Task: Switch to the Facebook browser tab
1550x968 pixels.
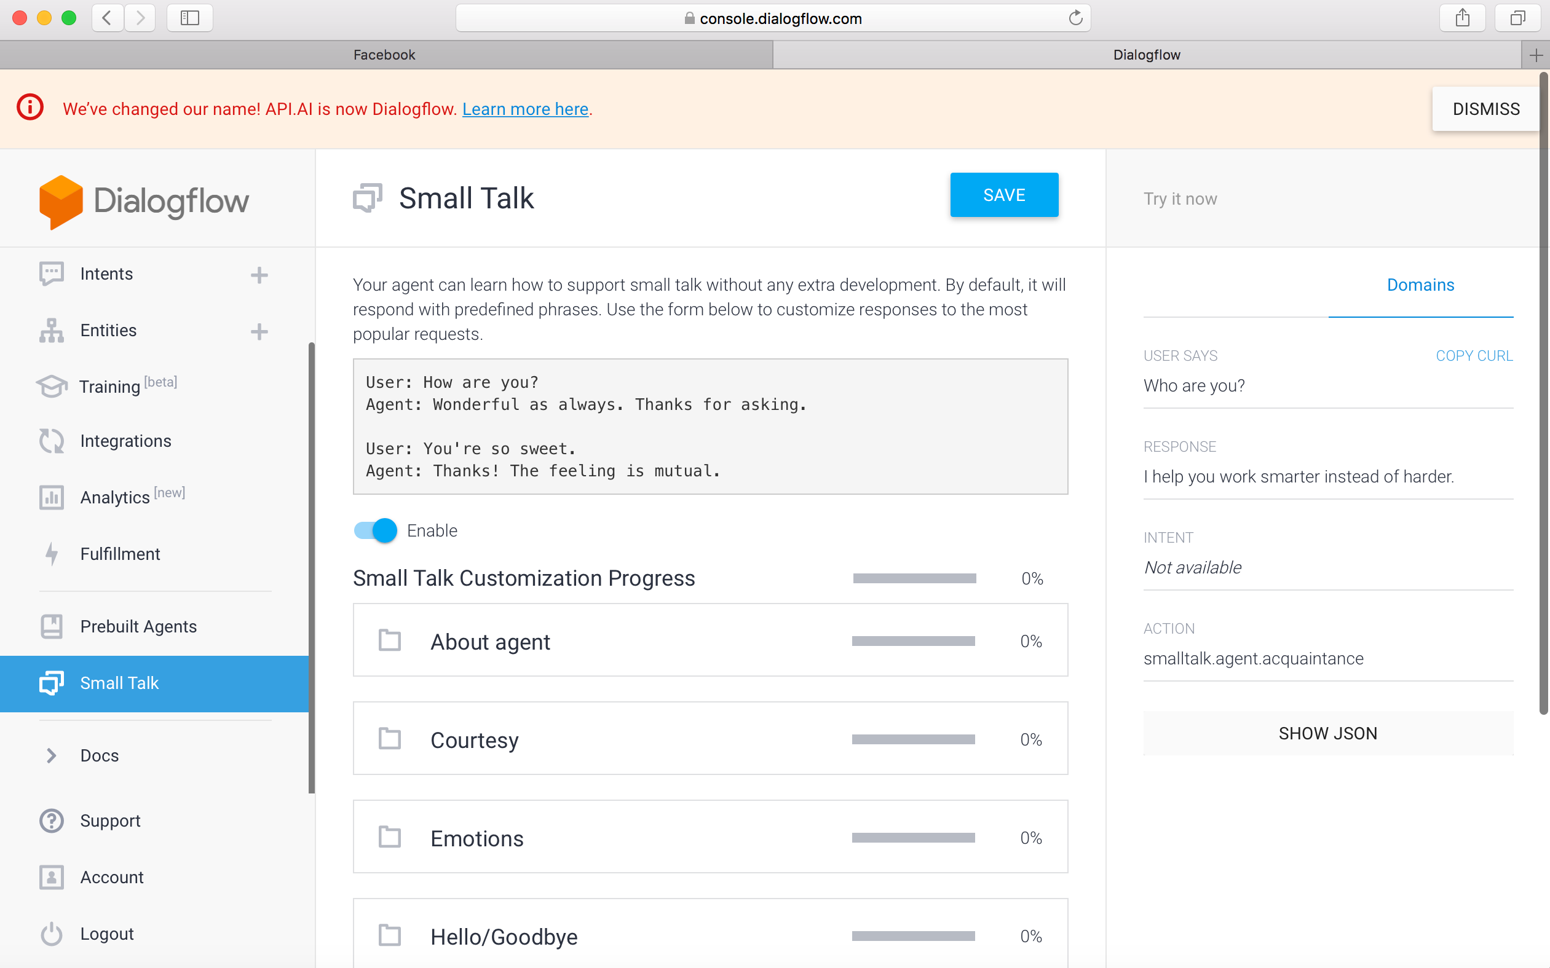Action: pos(386,55)
